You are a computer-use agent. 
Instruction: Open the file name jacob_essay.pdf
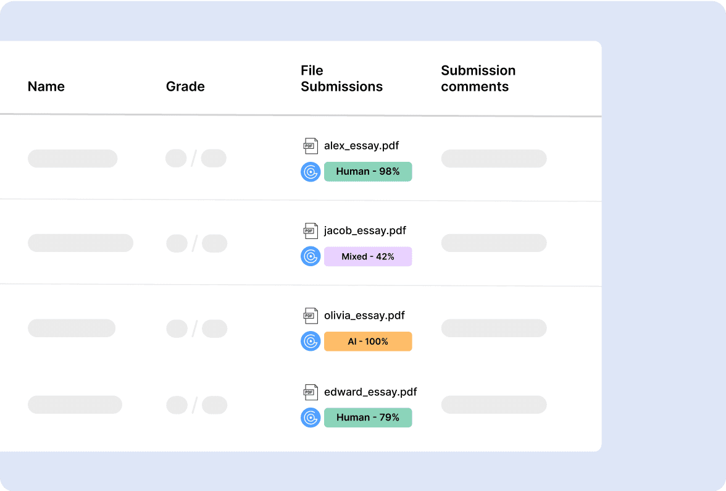coord(365,230)
